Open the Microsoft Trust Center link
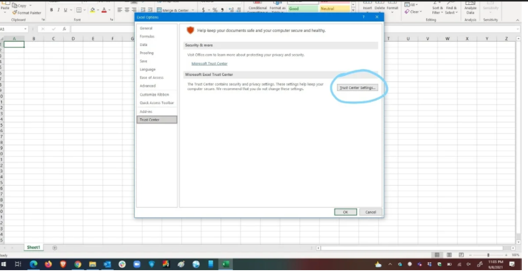The image size is (528, 272). pyautogui.click(x=209, y=63)
